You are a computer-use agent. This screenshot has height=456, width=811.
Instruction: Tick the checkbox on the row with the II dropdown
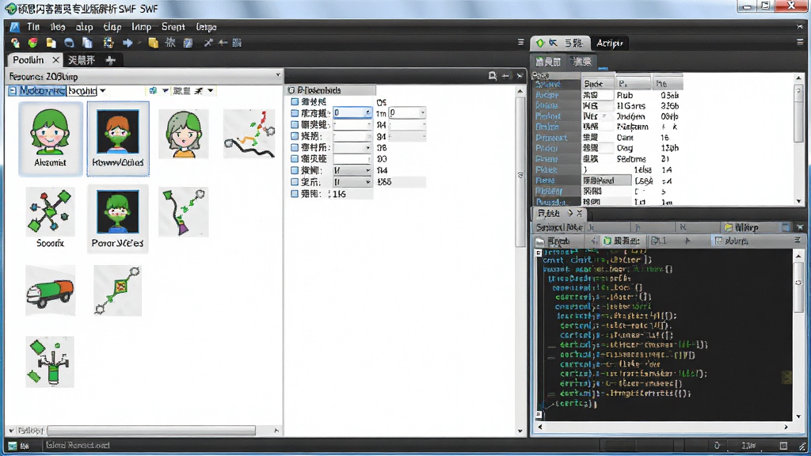pyautogui.click(x=295, y=182)
